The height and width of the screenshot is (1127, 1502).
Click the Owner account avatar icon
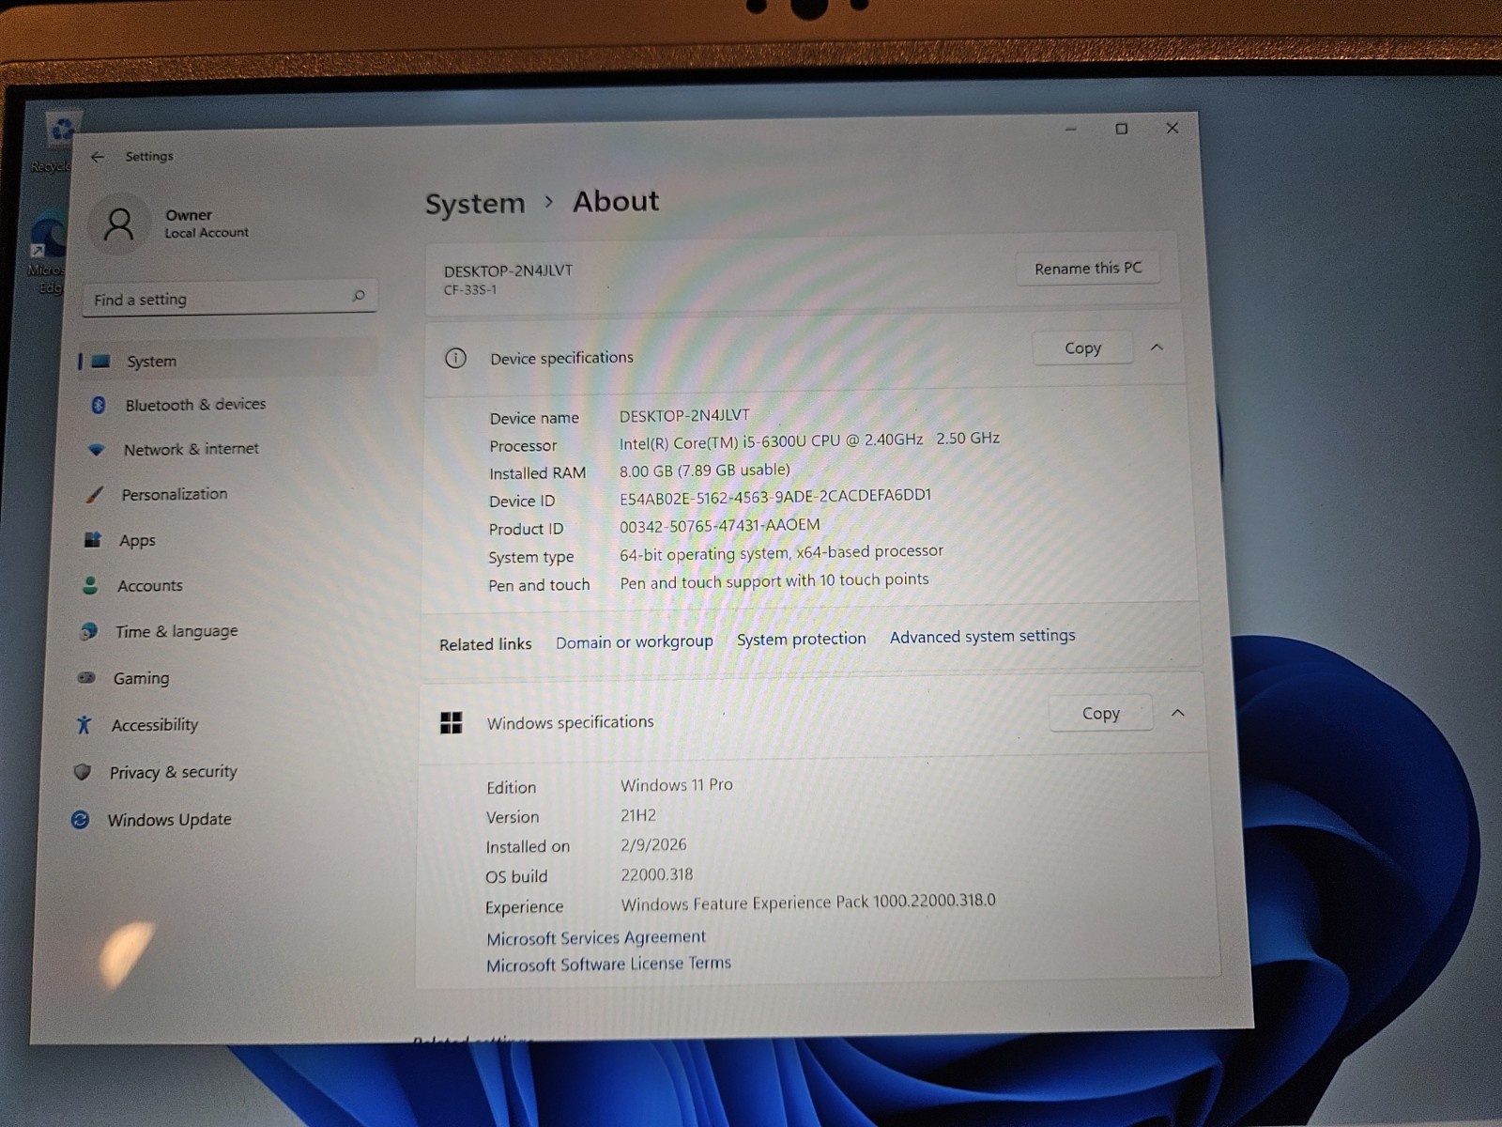click(119, 224)
